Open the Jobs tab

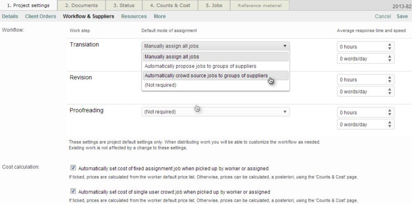(x=214, y=5)
